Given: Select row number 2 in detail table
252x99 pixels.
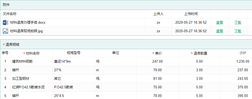Looking at the screenshot, I should [5, 70].
